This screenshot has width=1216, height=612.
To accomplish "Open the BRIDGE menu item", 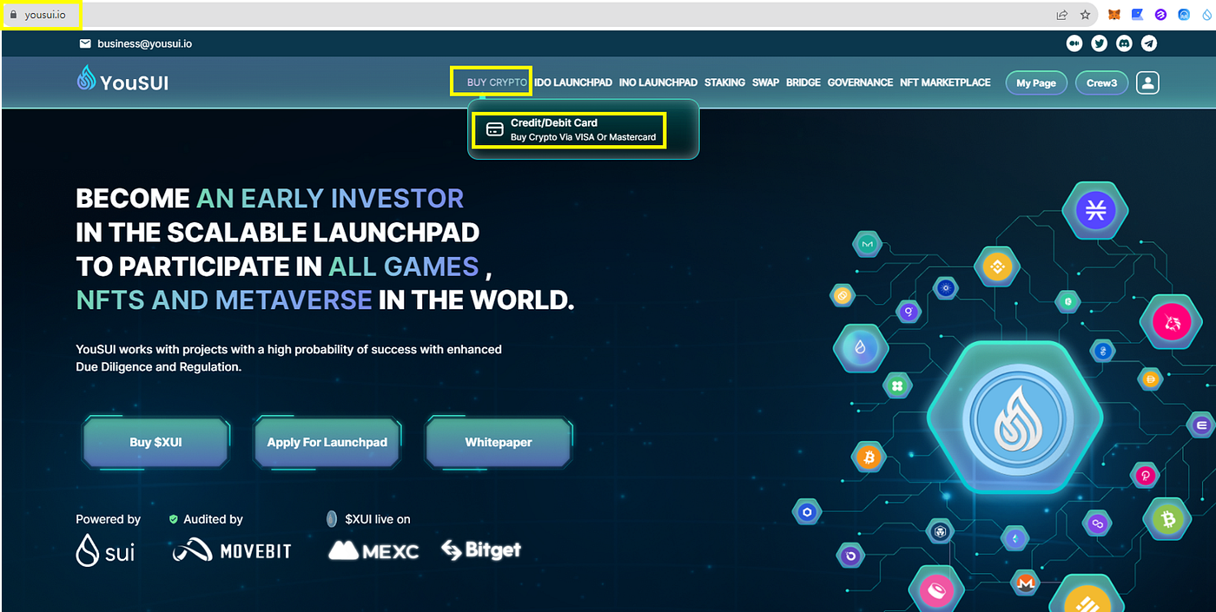I will [803, 82].
